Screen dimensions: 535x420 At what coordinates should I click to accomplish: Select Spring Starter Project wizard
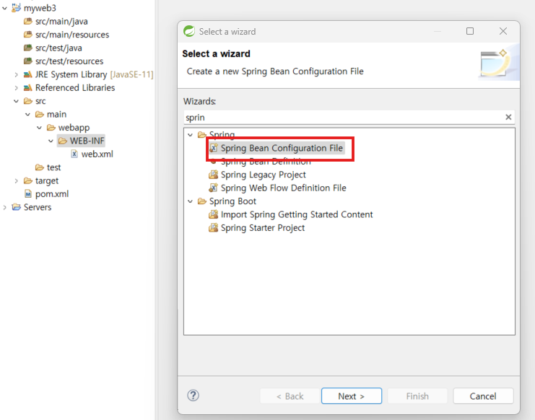coord(262,228)
